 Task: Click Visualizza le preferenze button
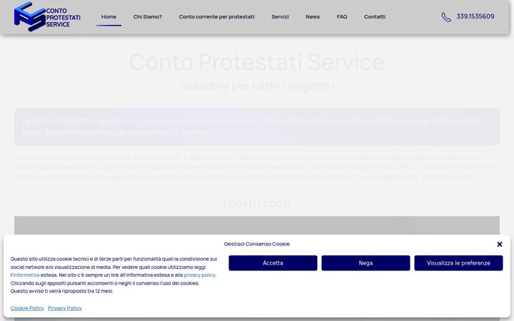458,263
